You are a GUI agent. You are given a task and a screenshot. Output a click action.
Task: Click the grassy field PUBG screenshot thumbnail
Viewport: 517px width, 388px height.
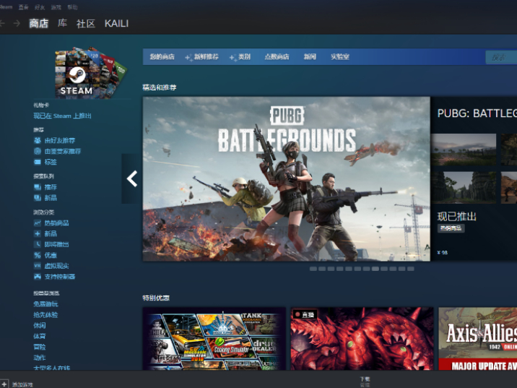[x=464, y=150]
